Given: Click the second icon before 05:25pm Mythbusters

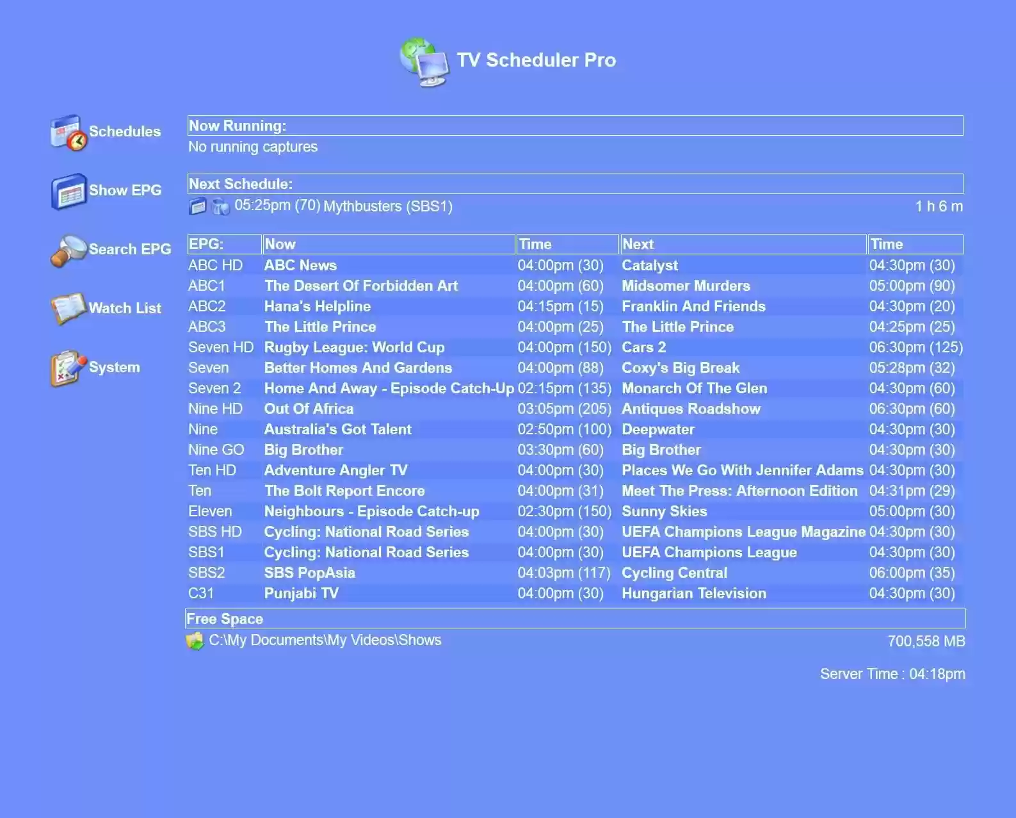Looking at the screenshot, I should pos(221,206).
